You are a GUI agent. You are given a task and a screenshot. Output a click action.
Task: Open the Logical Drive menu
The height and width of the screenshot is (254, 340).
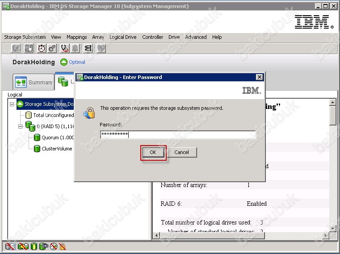pyautogui.click(x=123, y=37)
